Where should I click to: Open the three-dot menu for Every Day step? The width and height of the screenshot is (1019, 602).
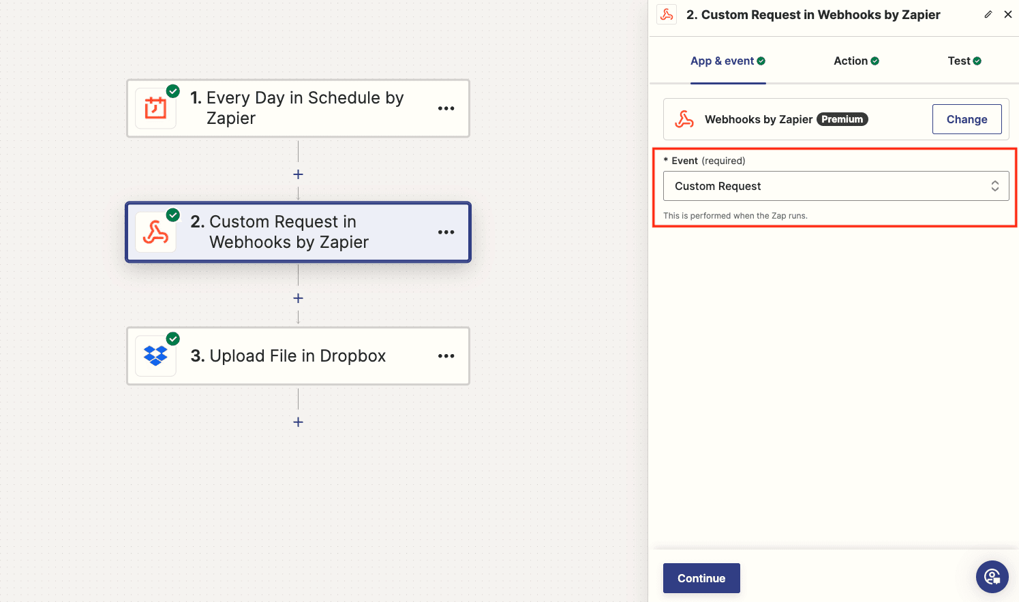[446, 108]
